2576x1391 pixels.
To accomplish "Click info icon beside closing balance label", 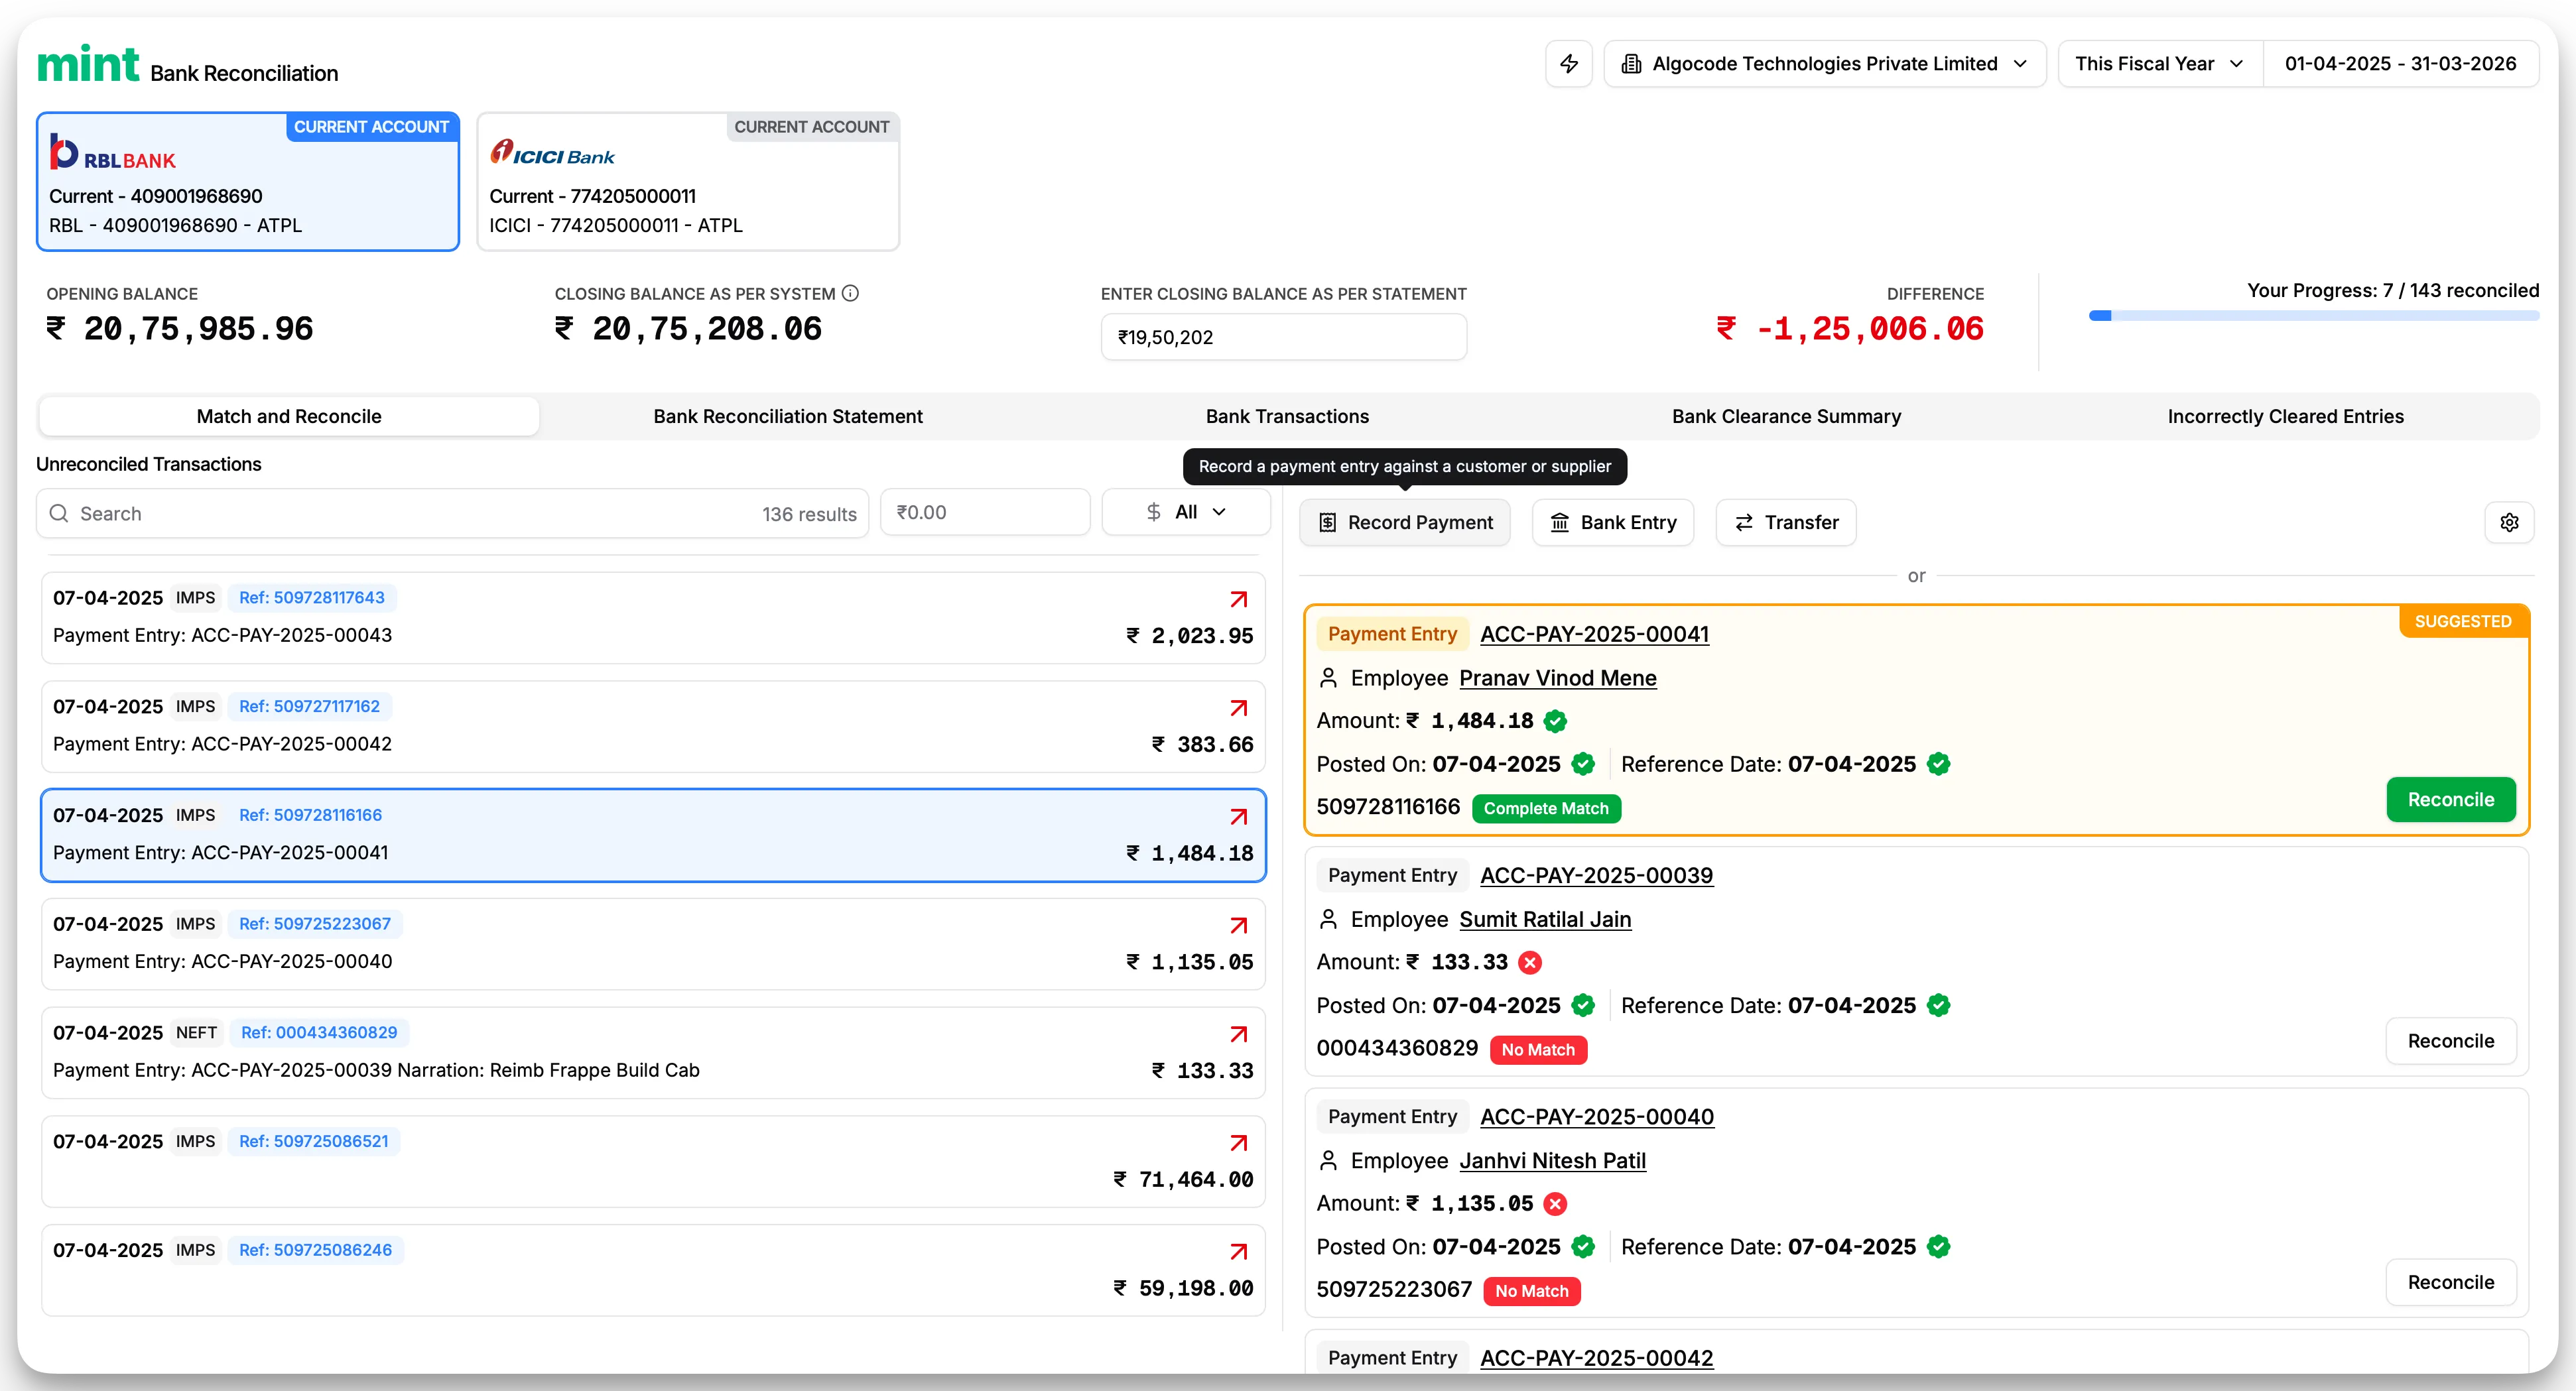I will tap(850, 293).
